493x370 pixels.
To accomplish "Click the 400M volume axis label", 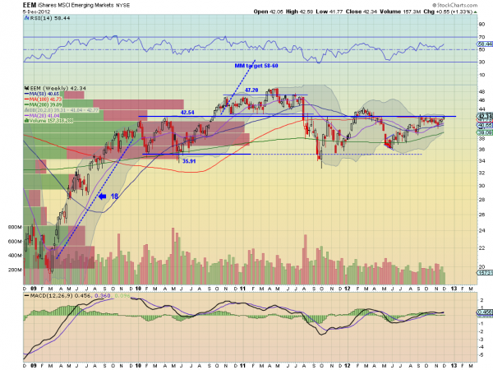I will click(15, 256).
